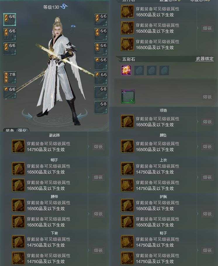
Task: Click the 熔嵌 button for 腰坠
Action: (x=207, y=146)
